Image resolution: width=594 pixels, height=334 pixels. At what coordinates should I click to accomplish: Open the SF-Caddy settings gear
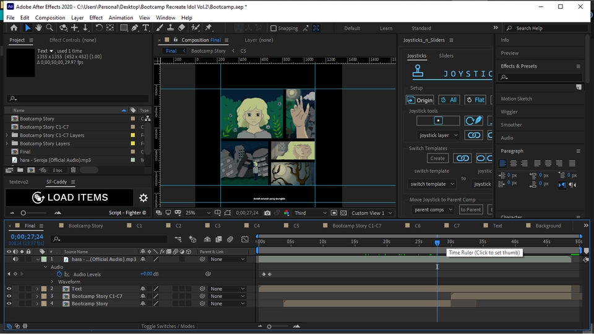[x=143, y=198]
